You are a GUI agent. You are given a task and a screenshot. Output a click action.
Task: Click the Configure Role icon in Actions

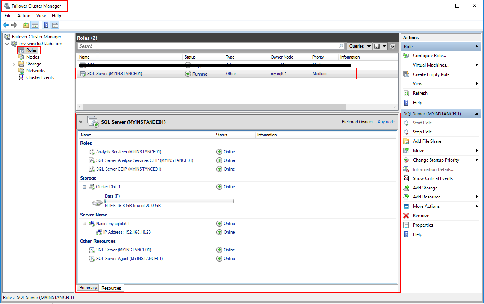[x=406, y=56]
